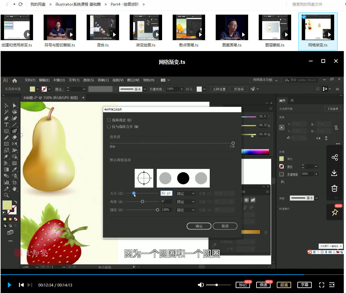
Task: Pick the Zoom magnifier tool
Action: click(6, 195)
